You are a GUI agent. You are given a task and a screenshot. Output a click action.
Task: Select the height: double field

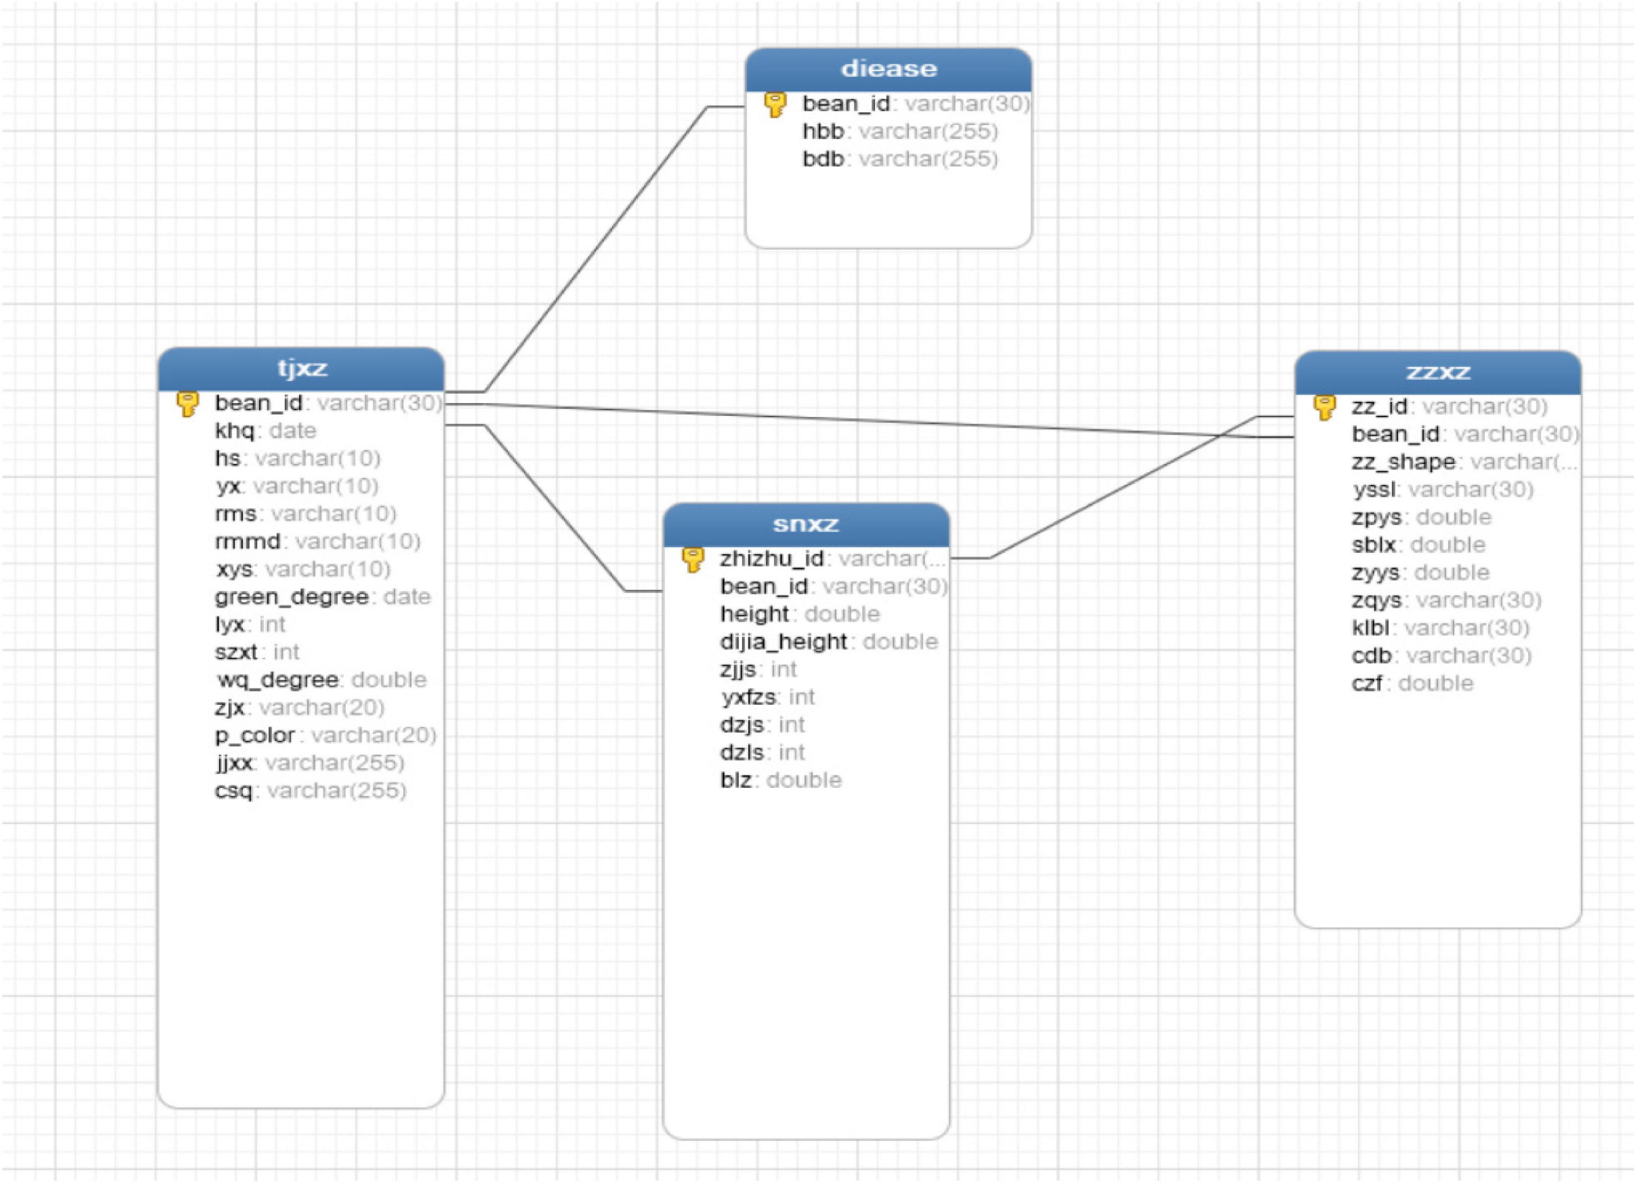pos(800,615)
